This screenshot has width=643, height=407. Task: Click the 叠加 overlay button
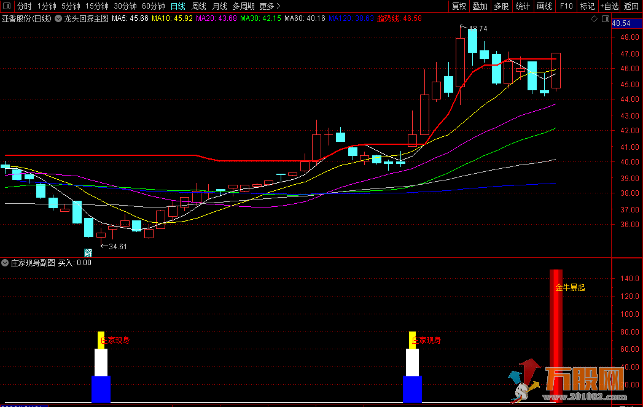click(x=480, y=6)
